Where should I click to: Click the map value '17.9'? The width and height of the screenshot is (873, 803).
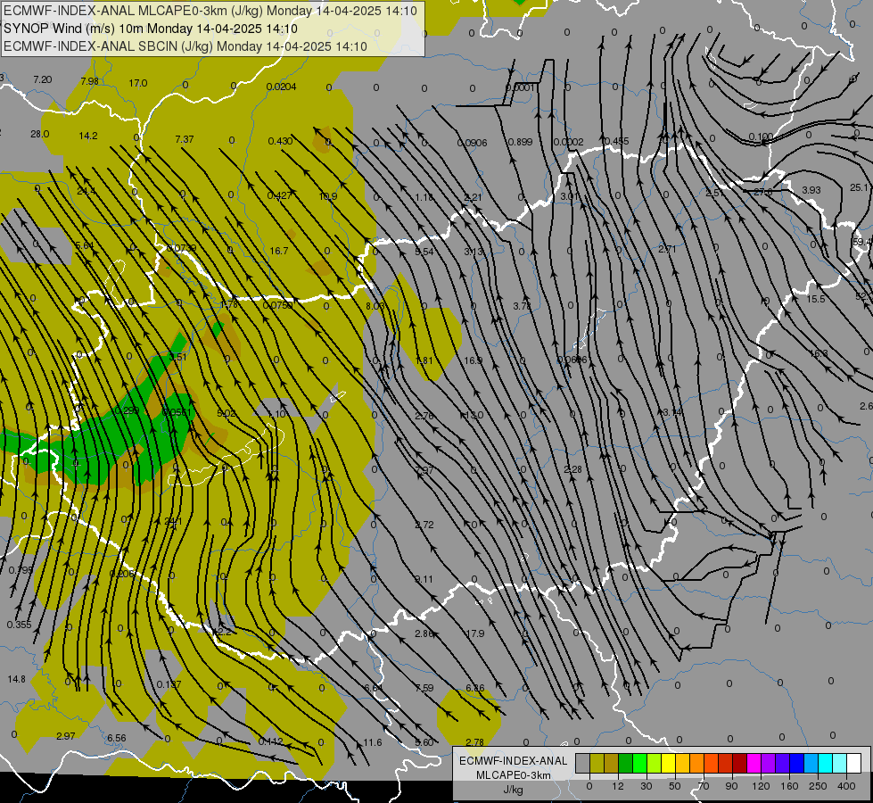pyautogui.click(x=475, y=633)
